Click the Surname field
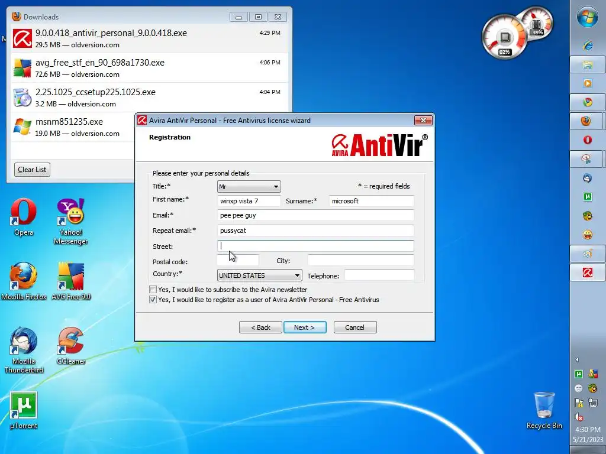This screenshot has width=606, height=454. [x=372, y=201]
